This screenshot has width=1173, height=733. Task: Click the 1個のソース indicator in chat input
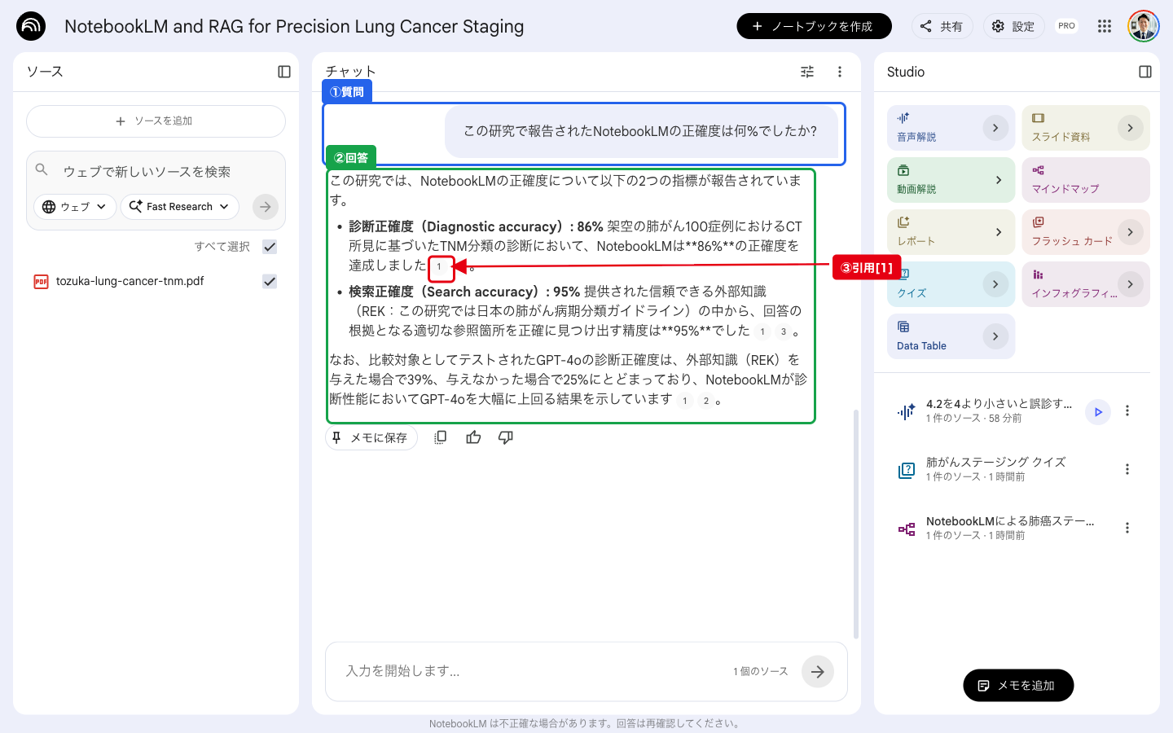tap(760, 672)
